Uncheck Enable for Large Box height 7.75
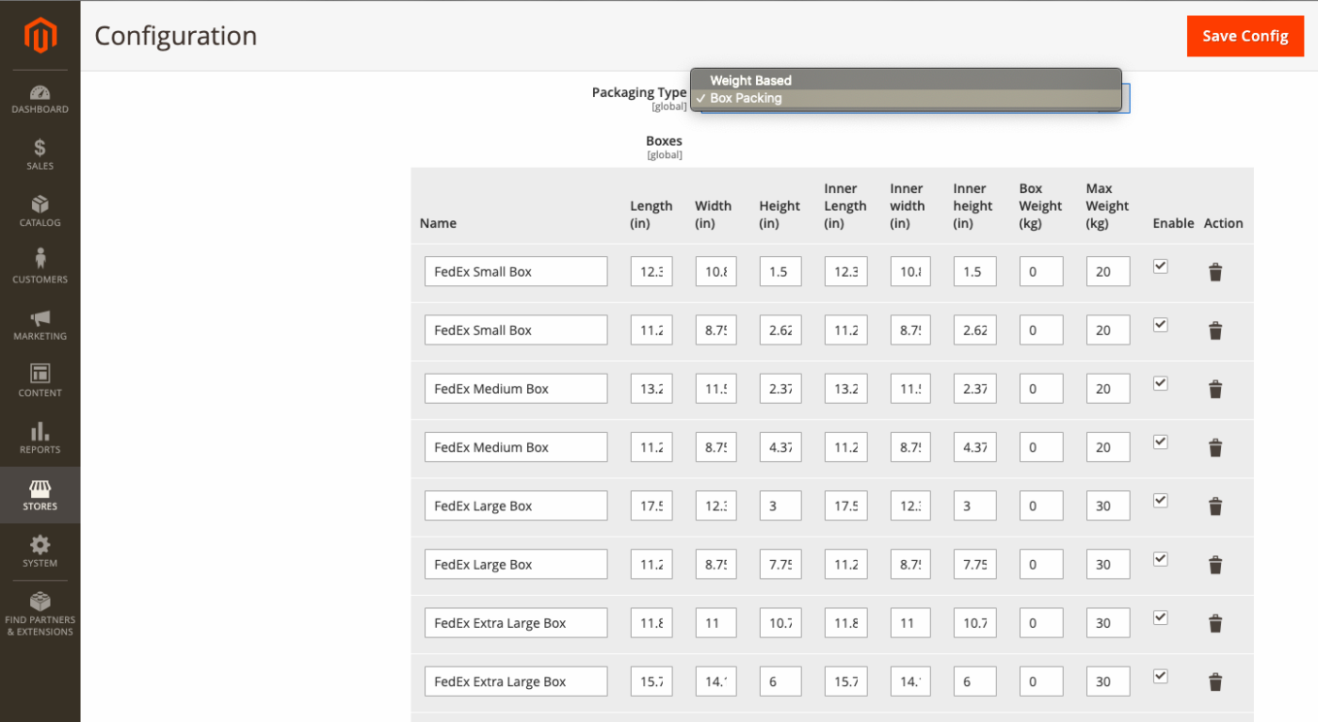 click(x=1161, y=559)
